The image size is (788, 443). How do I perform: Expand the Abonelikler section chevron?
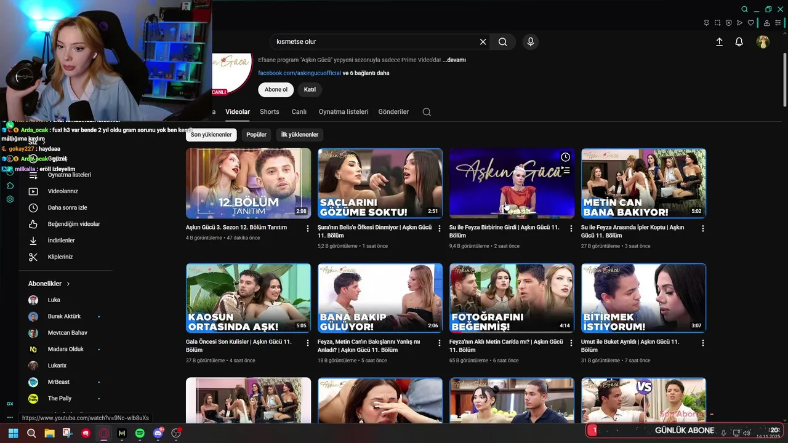click(x=68, y=284)
